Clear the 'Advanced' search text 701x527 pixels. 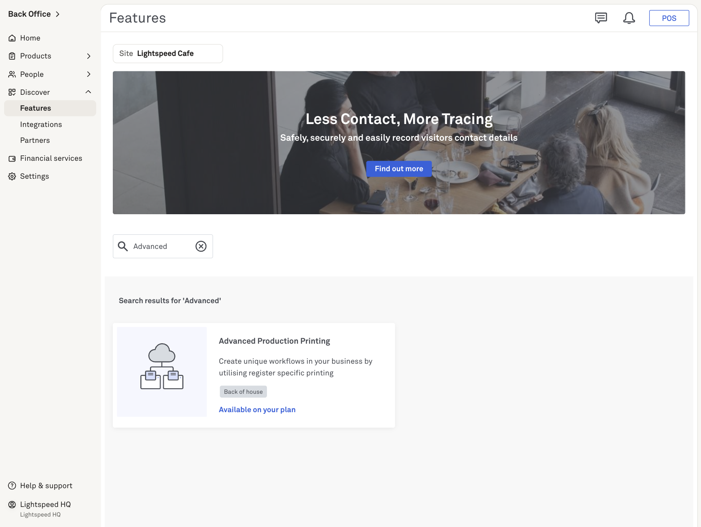(x=201, y=246)
